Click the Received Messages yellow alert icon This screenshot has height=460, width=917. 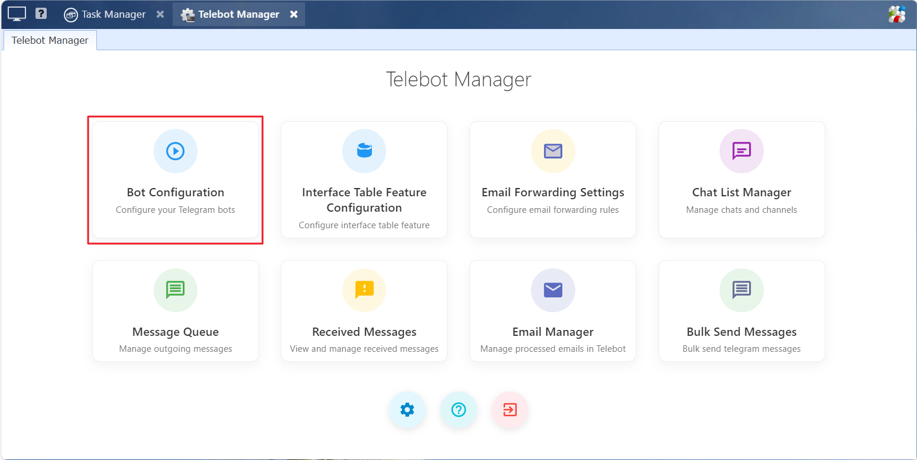pyautogui.click(x=364, y=290)
